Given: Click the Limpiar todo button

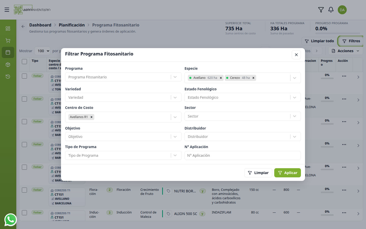Looking at the screenshot, I should coord(319,41).
